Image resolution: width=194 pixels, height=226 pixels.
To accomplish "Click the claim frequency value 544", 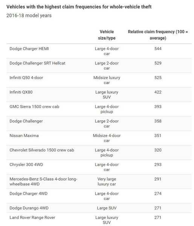I will click(x=158, y=49).
